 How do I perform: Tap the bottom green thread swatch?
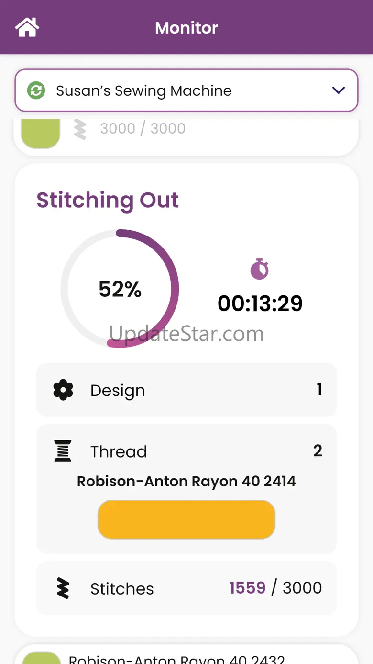tap(42, 657)
